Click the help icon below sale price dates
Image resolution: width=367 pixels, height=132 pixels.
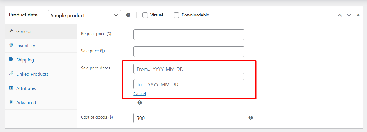coord(140,103)
